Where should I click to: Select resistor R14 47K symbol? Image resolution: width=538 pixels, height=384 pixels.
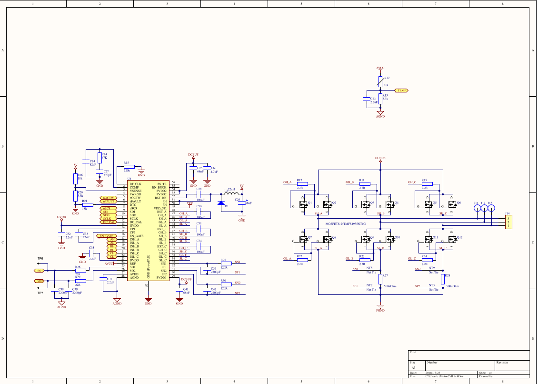click(100, 158)
